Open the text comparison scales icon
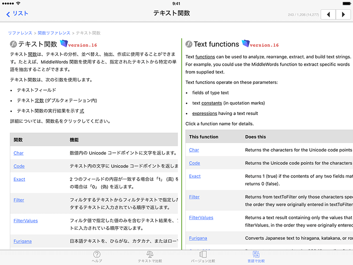This screenshot has width=353, height=265. [150, 254]
